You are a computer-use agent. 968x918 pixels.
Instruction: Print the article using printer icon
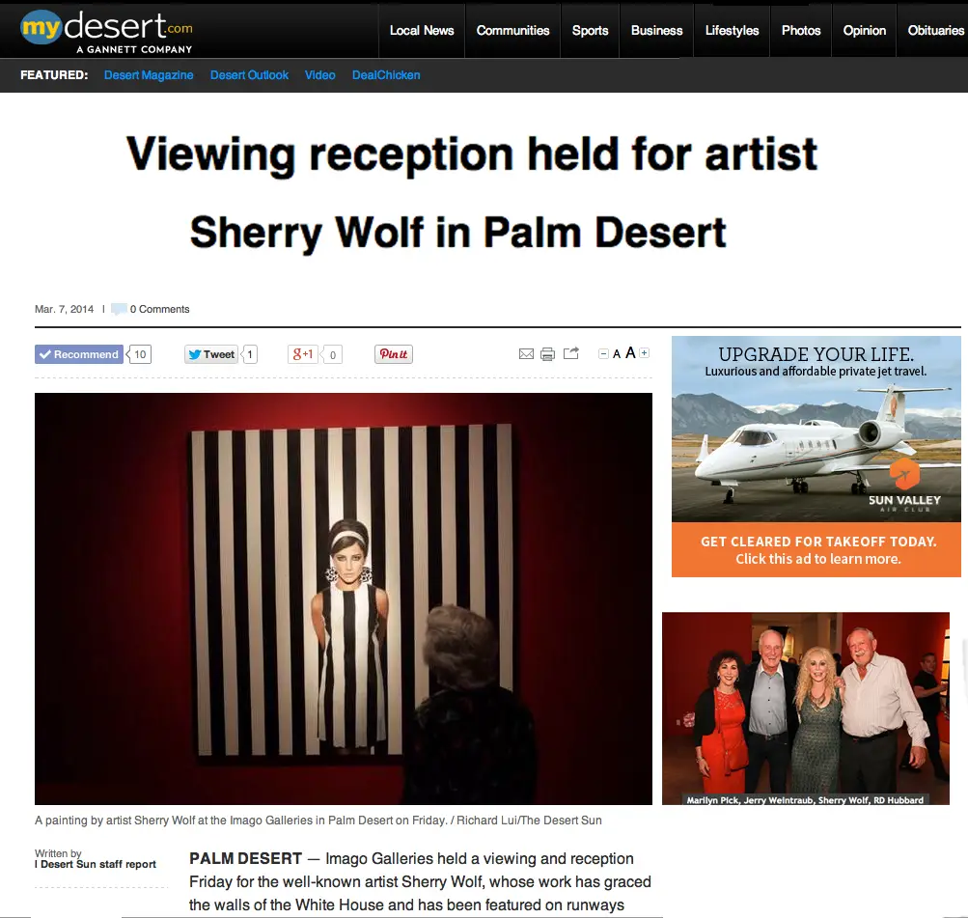(547, 353)
